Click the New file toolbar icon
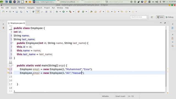This screenshot has height=99, width=176. pyautogui.click(x=3, y=12)
